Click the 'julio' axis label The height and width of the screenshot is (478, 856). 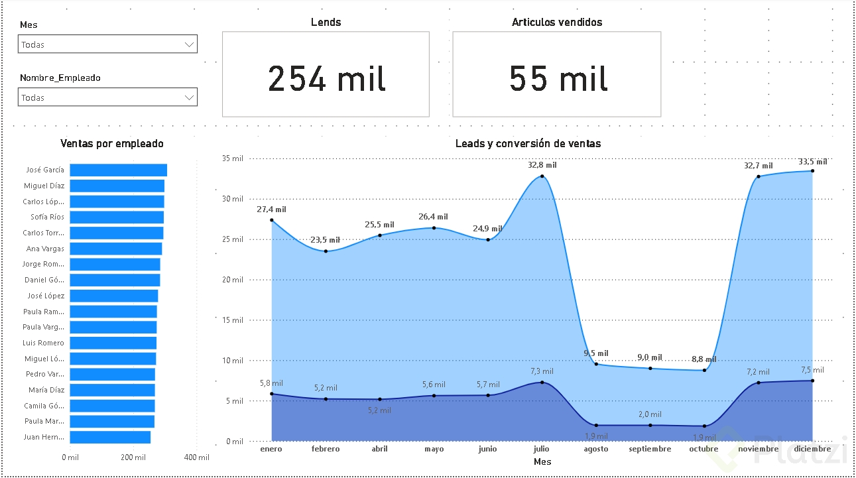click(x=542, y=449)
